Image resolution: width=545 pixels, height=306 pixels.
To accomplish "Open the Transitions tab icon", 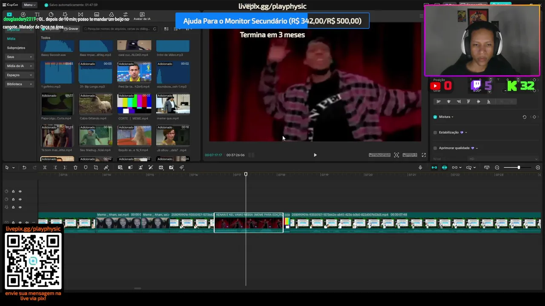I will pyautogui.click(x=80, y=14).
